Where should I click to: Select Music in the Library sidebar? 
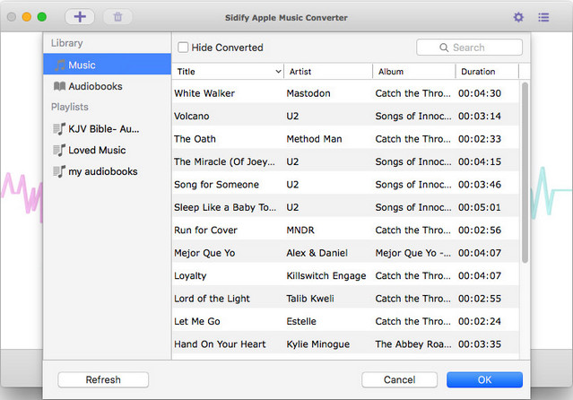(x=107, y=65)
